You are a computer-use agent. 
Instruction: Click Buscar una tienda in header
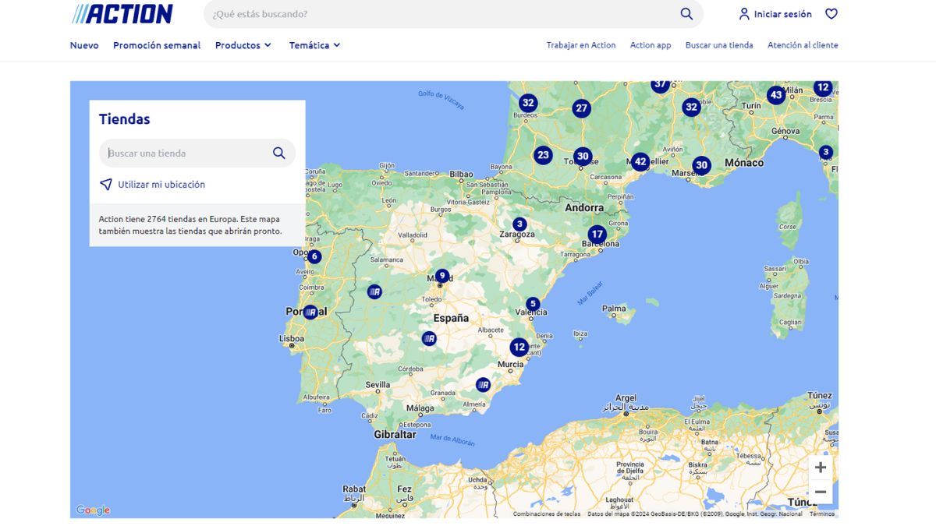pos(719,45)
